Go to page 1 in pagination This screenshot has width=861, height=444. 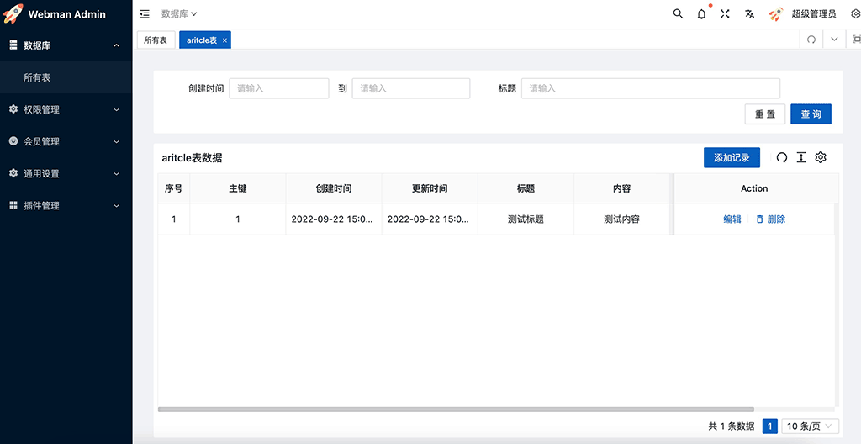[770, 425]
